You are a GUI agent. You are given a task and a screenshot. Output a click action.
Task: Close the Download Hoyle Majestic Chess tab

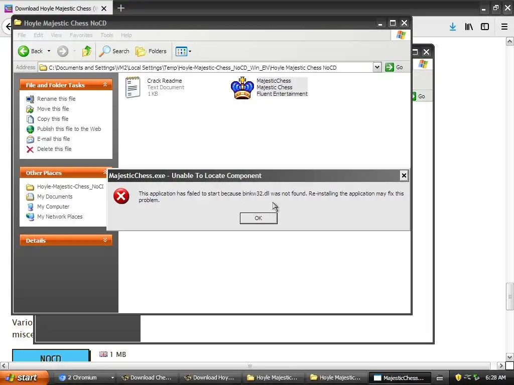click(104, 9)
